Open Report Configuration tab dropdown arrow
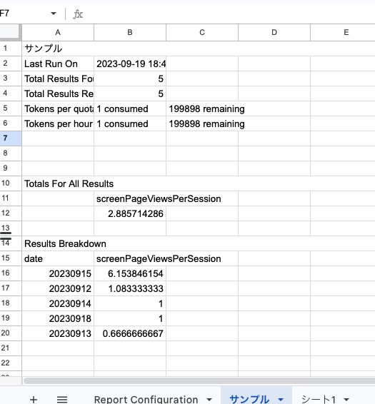The width and height of the screenshot is (375, 404). click(209, 400)
